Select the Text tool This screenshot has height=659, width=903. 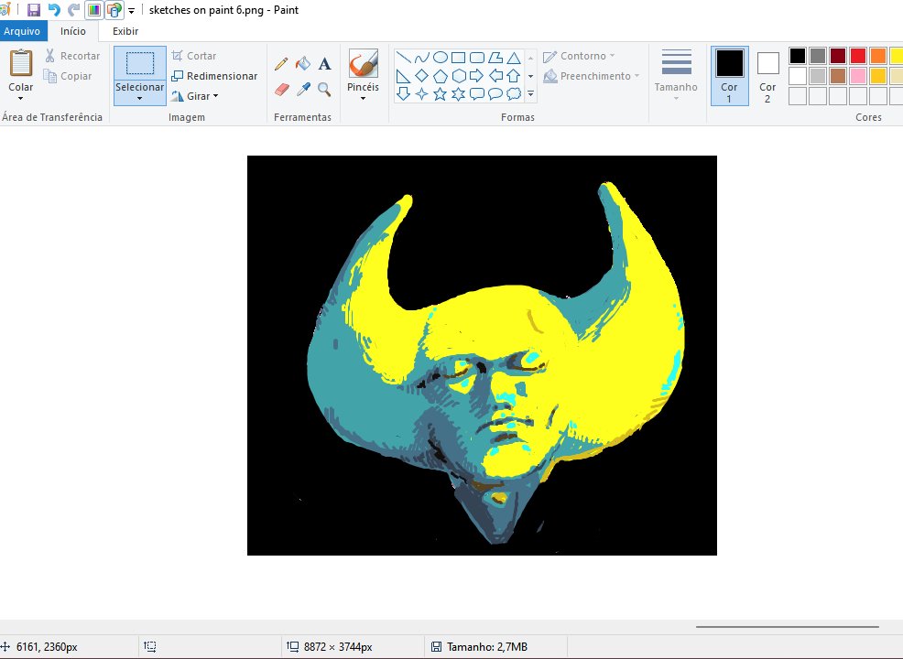coord(325,63)
